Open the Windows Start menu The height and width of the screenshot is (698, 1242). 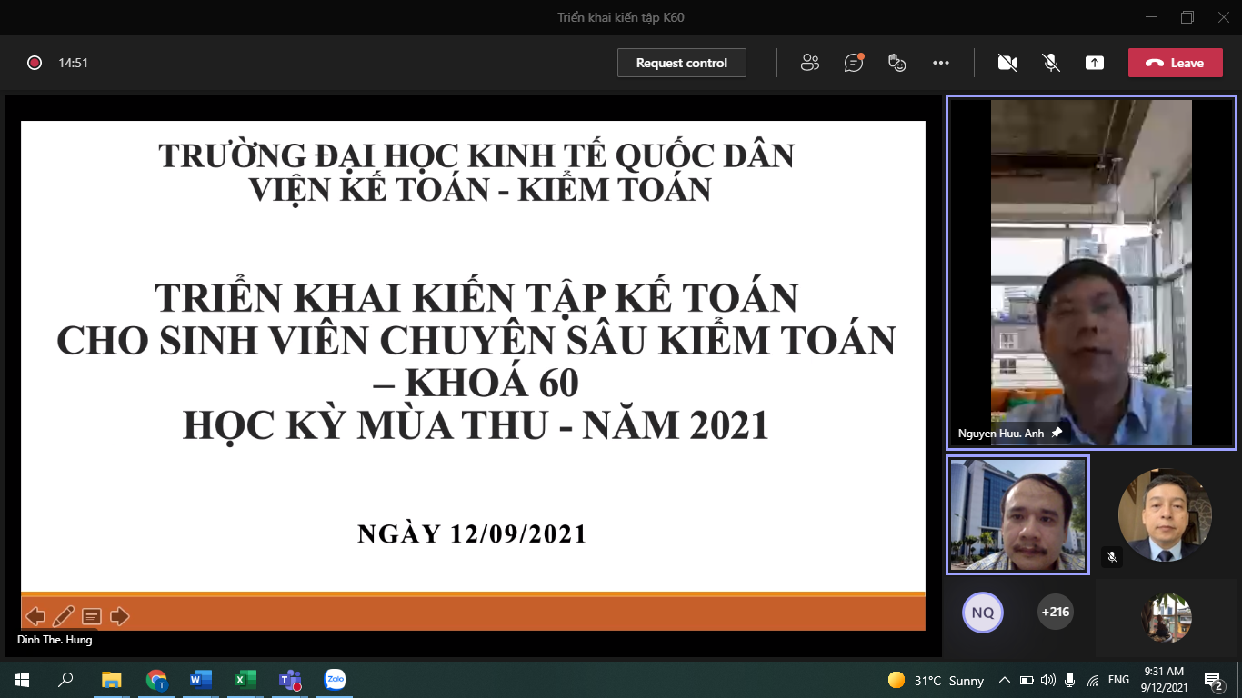(x=22, y=680)
